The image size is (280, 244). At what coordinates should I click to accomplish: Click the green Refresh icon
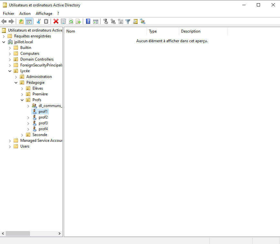71,22
